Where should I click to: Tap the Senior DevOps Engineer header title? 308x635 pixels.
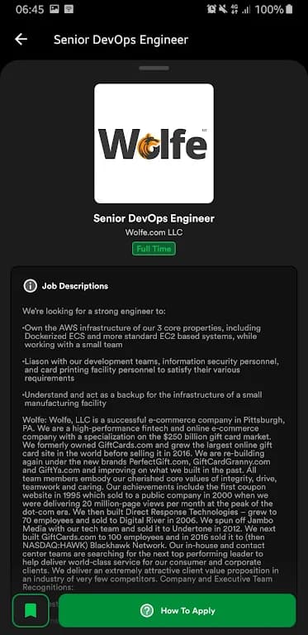tap(121, 40)
